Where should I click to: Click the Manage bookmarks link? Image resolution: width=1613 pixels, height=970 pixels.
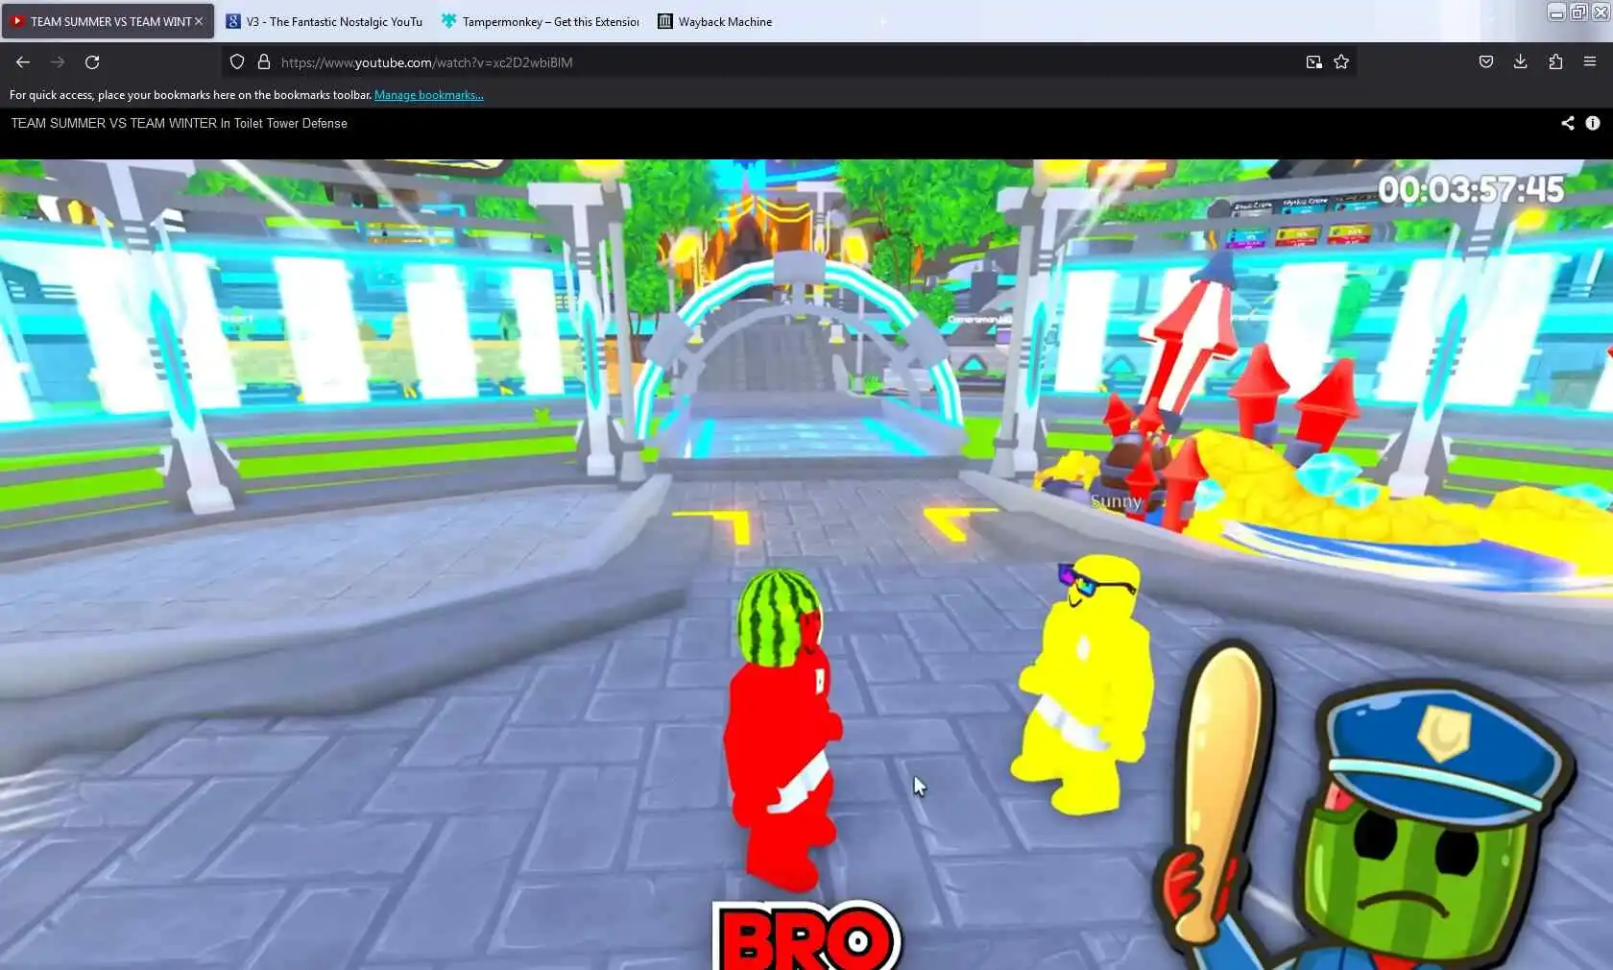pyautogui.click(x=429, y=95)
